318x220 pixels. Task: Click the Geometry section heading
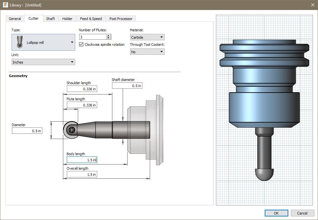tap(18, 76)
